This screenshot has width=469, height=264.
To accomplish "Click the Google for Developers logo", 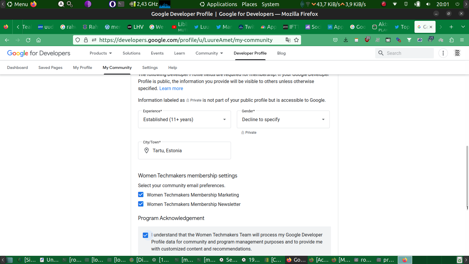I will (x=39, y=53).
